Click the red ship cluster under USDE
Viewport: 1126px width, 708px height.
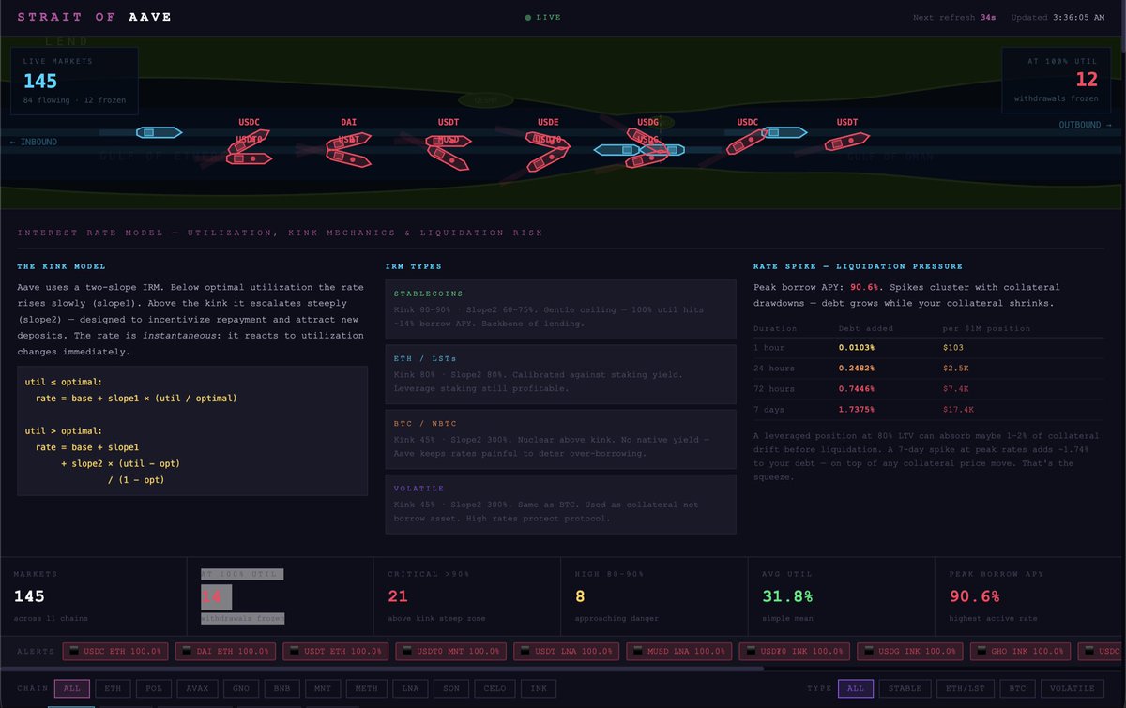(x=548, y=154)
